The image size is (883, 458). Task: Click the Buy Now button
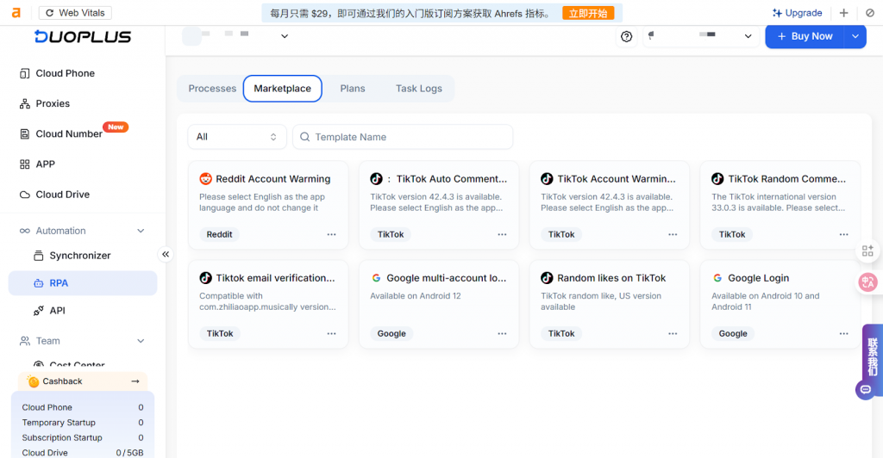(804, 36)
